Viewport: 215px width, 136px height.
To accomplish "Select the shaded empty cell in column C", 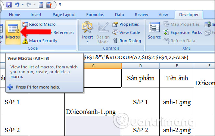I will (x=93, y=126).
